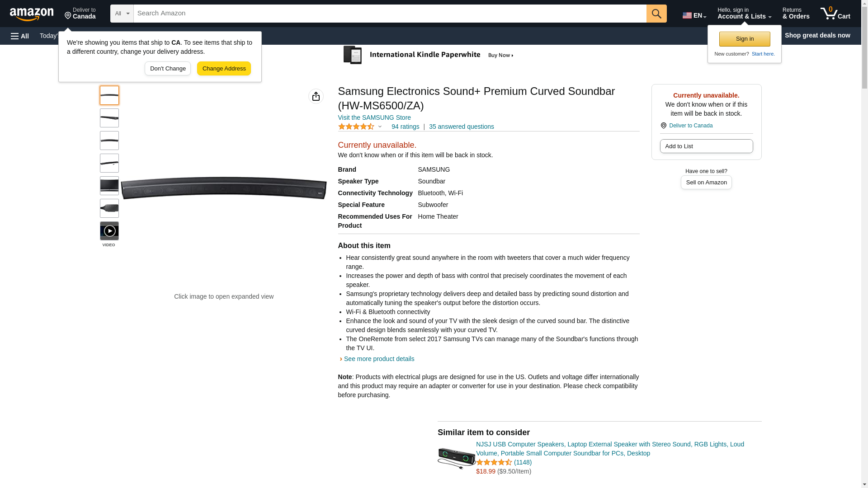The height and width of the screenshot is (488, 868).
Task: Click Shop great deals now
Action: (x=817, y=35)
